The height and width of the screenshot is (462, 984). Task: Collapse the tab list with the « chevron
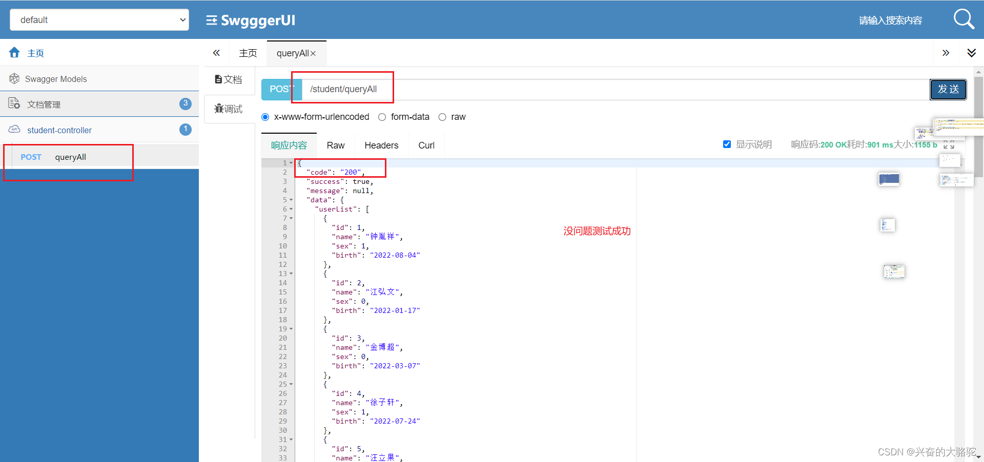pos(216,53)
